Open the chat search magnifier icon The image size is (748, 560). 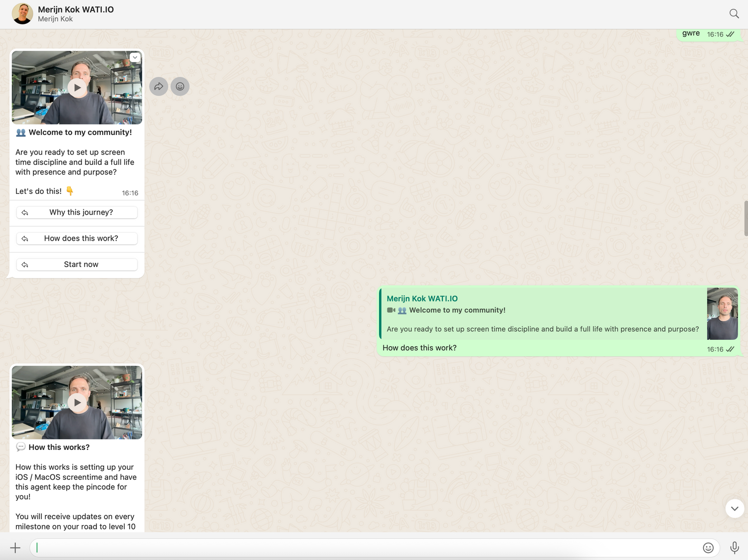coord(734,13)
